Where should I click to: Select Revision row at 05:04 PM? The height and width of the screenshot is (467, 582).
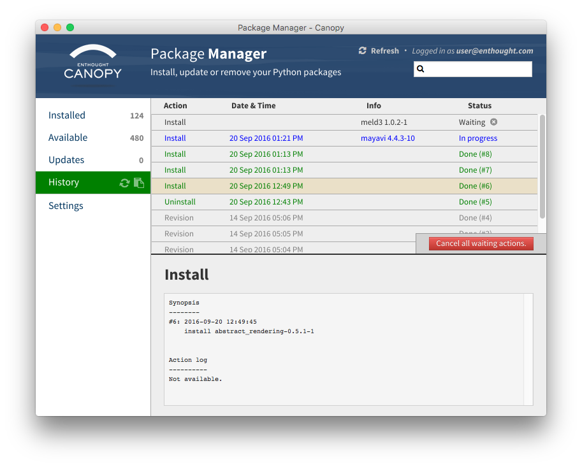[284, 248]
